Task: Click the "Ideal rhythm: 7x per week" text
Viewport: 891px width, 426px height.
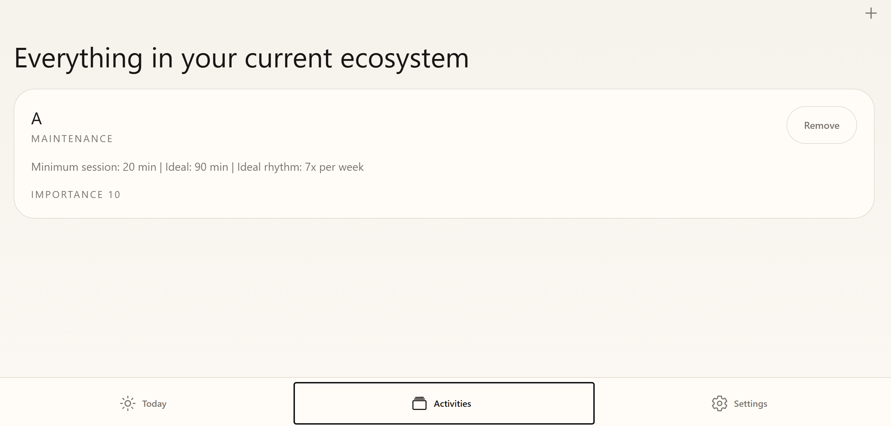Action: click(x=300, y=167)
